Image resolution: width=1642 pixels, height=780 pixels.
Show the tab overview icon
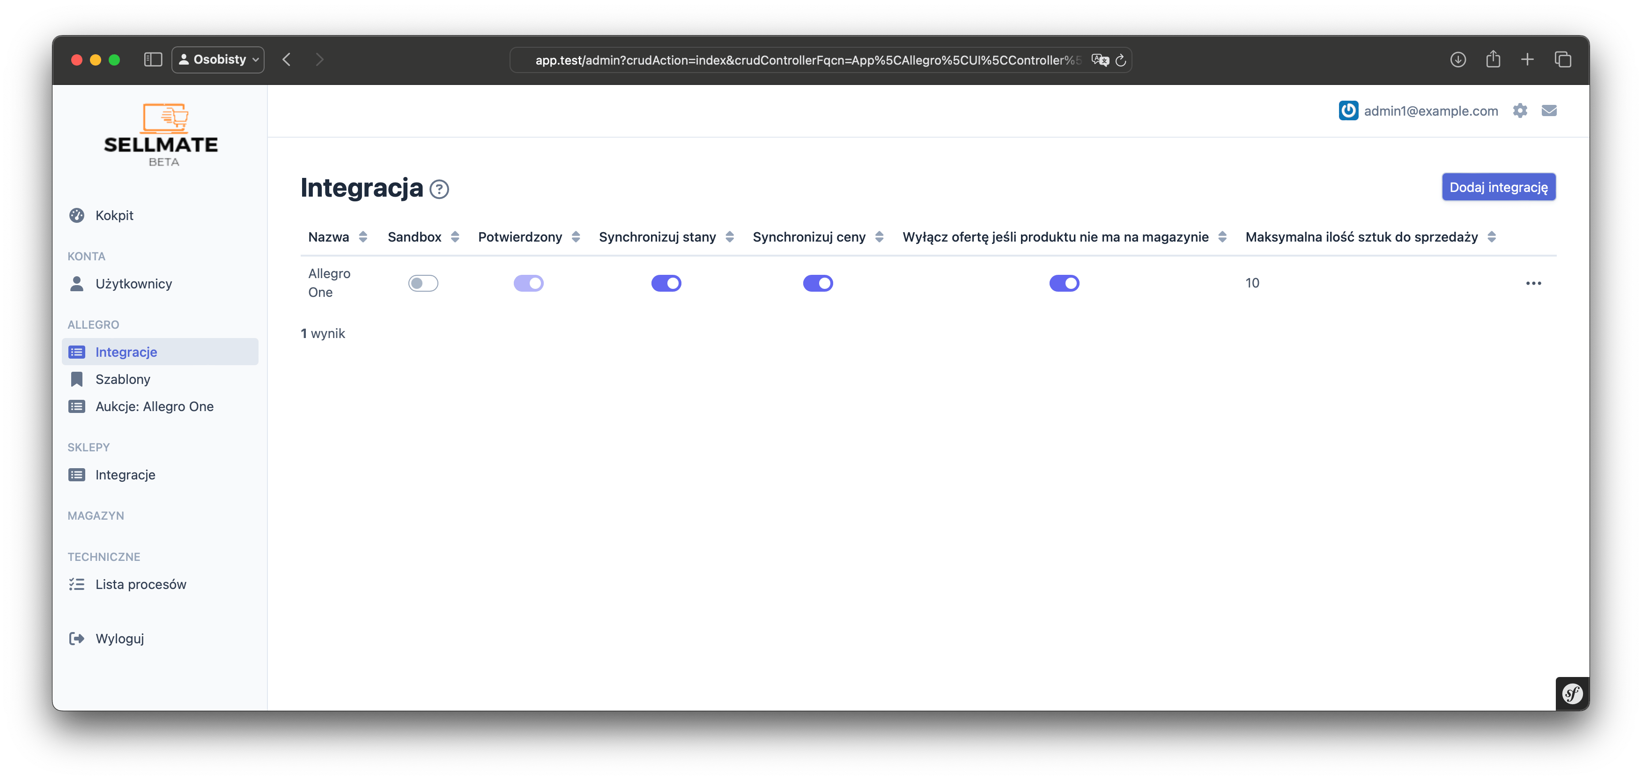click(x=1563, y=60)
